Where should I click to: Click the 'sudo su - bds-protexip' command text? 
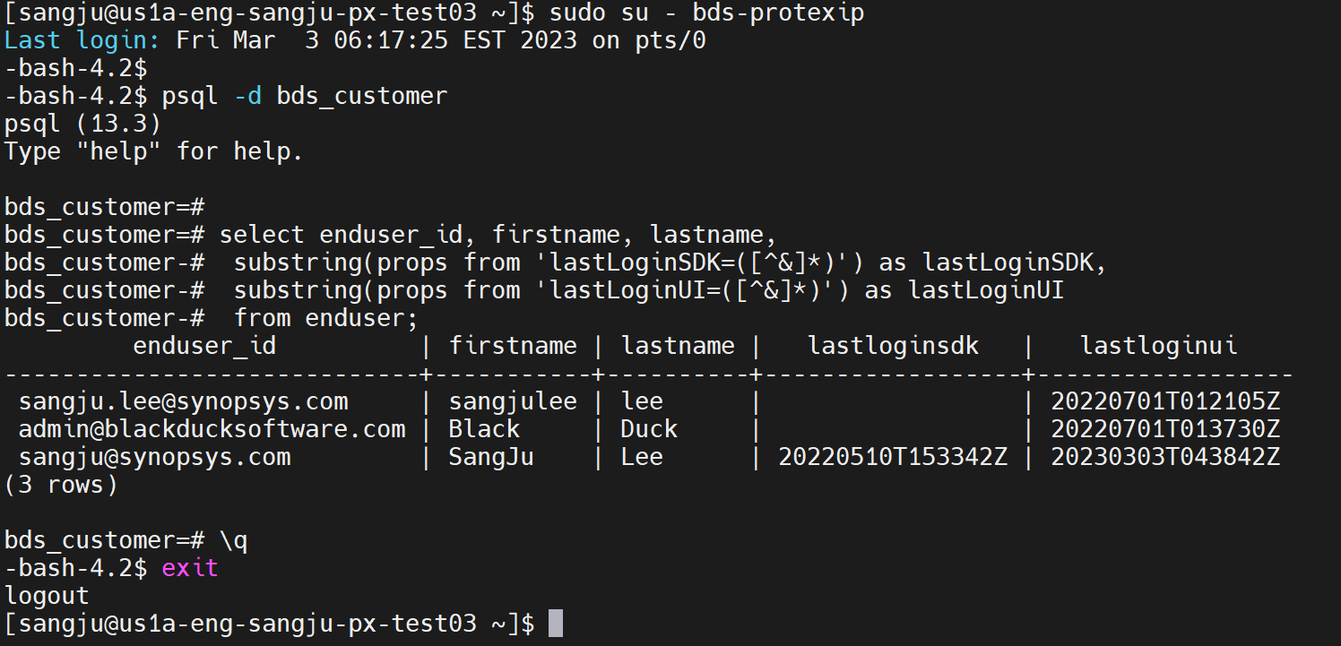(x=706, y=13)
